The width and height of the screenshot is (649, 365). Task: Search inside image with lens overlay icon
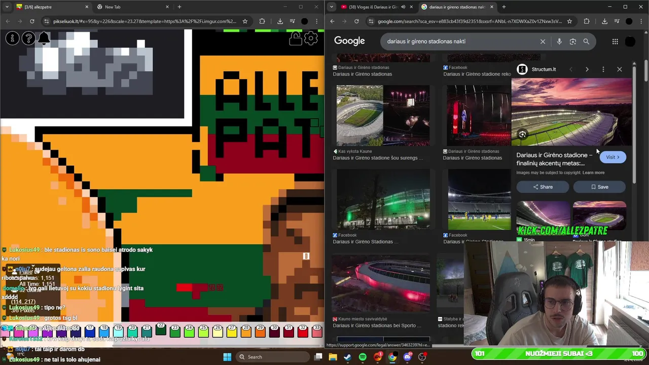[x=522, y=134]
